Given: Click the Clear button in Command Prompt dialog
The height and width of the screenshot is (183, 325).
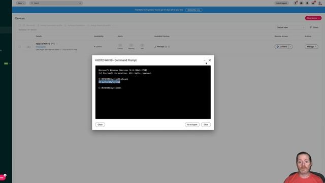Looking at the screenshot, I should click(x=206, y=125).
